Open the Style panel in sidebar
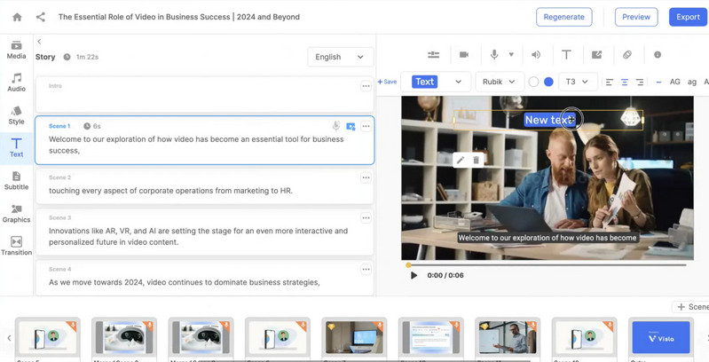Screen dimensions: 709x362 click(16, 115)
